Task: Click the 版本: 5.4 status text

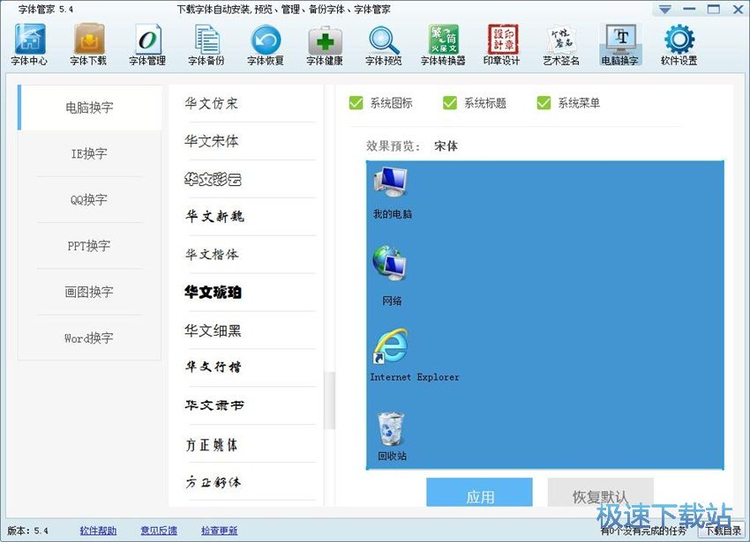Action: pos(27,531)
